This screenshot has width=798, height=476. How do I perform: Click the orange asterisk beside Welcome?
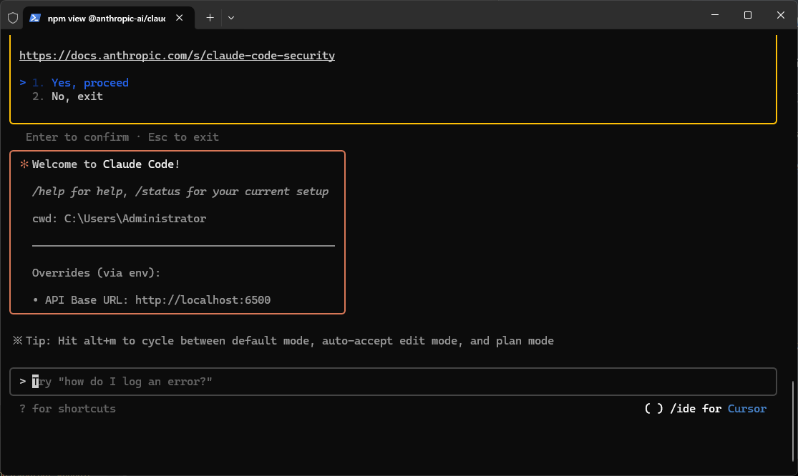[x=24, y=164]
